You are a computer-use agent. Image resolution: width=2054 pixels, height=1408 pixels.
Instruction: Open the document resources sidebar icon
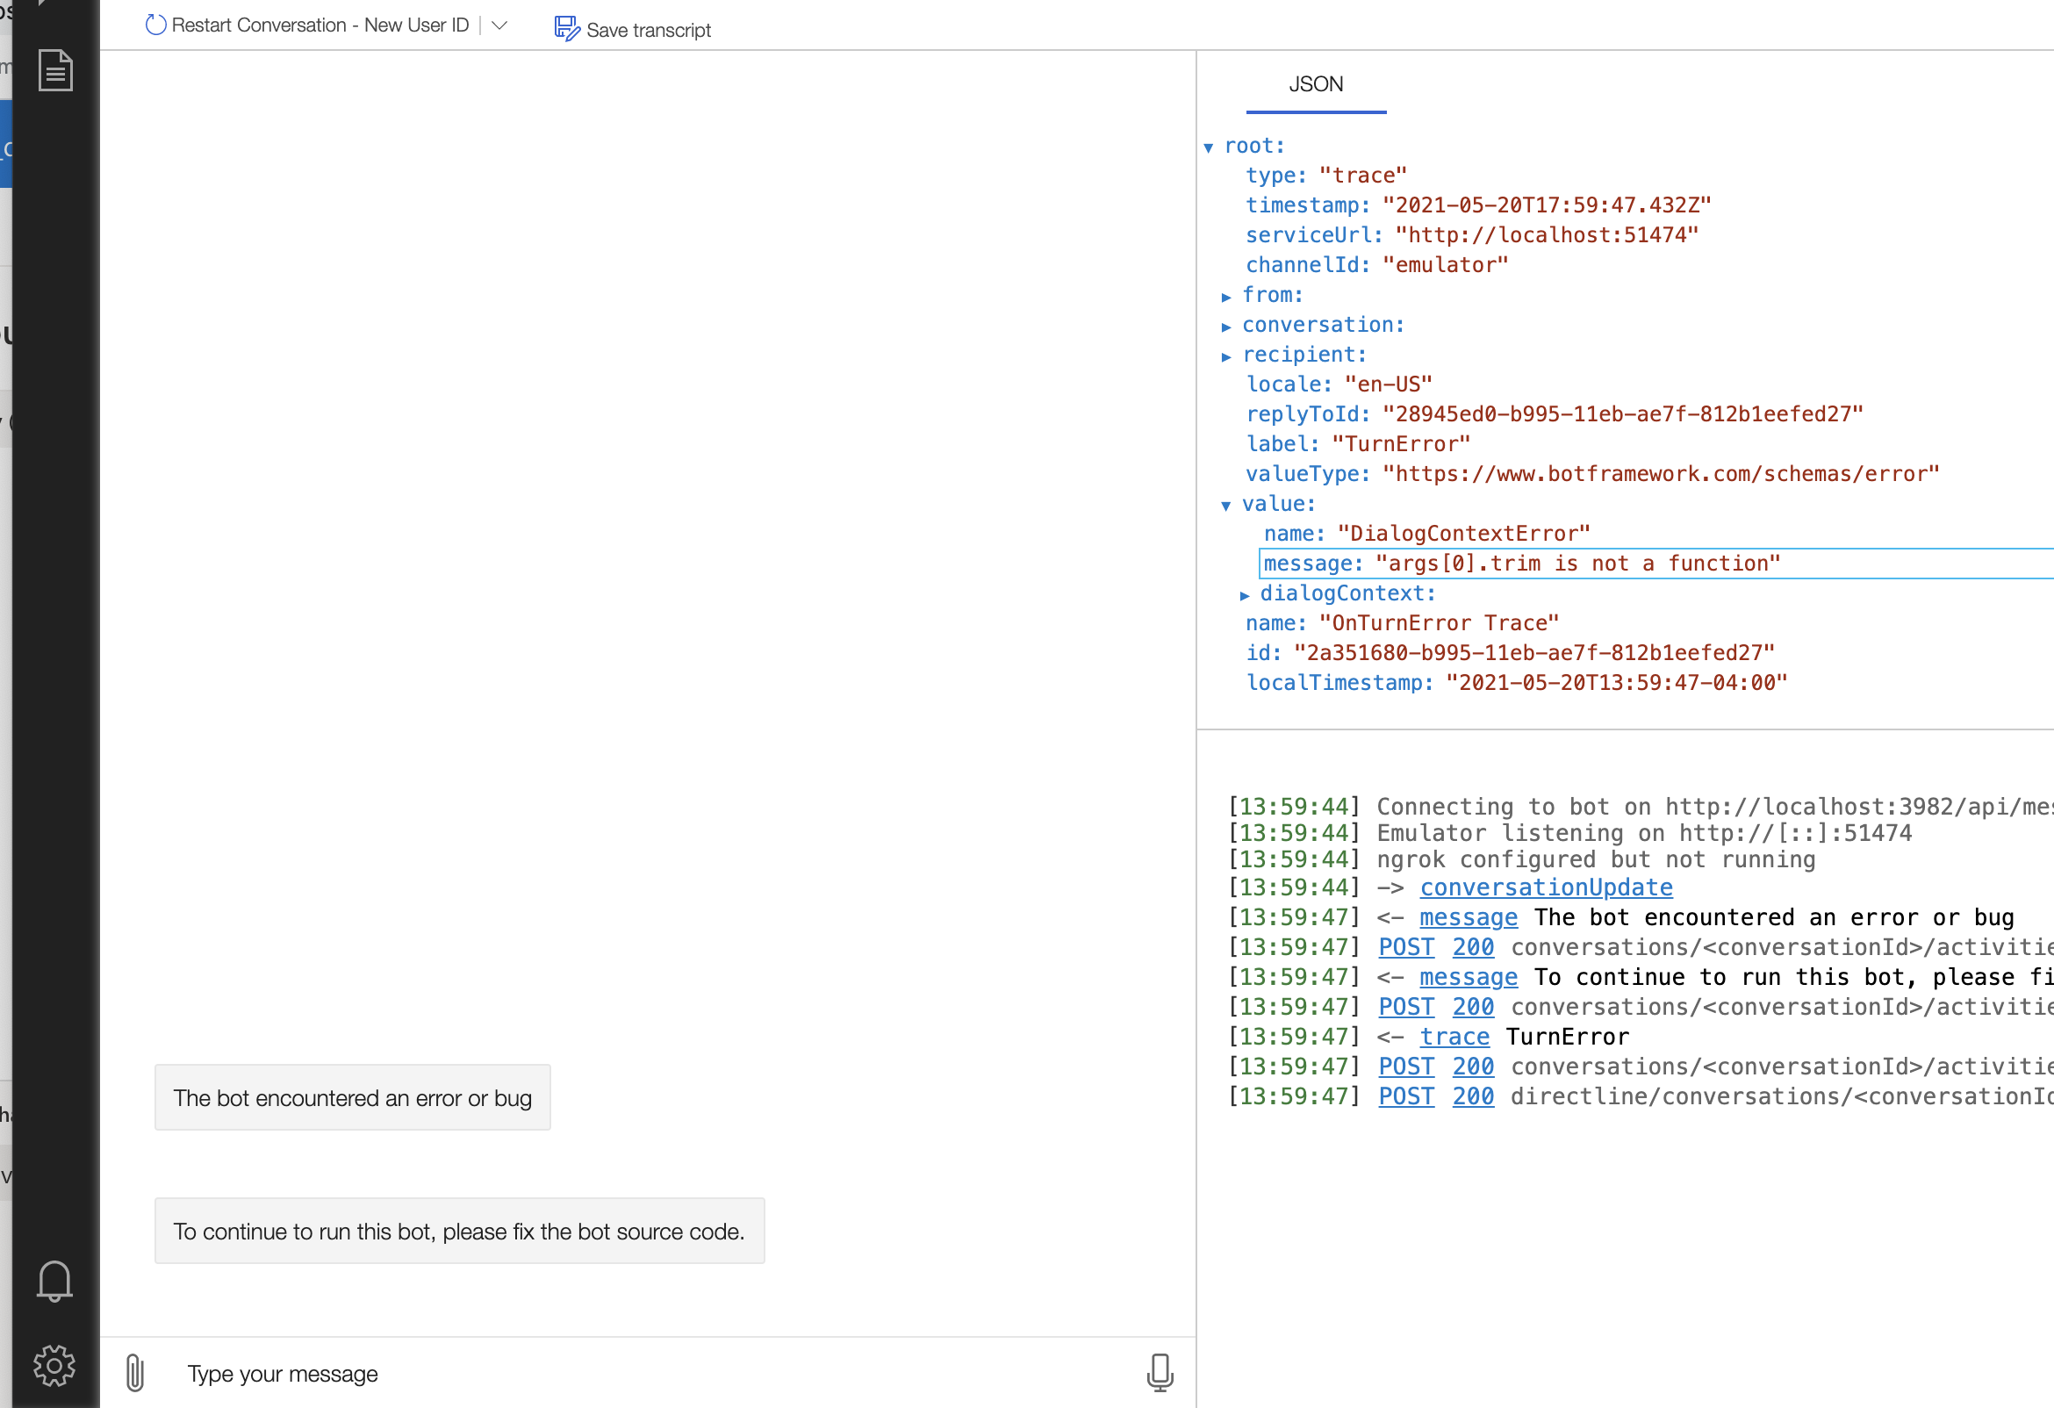54,71
